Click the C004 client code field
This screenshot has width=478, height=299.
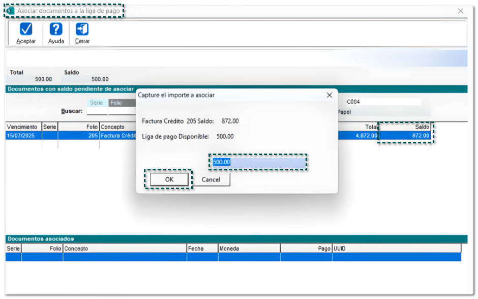tap(383, 102)
